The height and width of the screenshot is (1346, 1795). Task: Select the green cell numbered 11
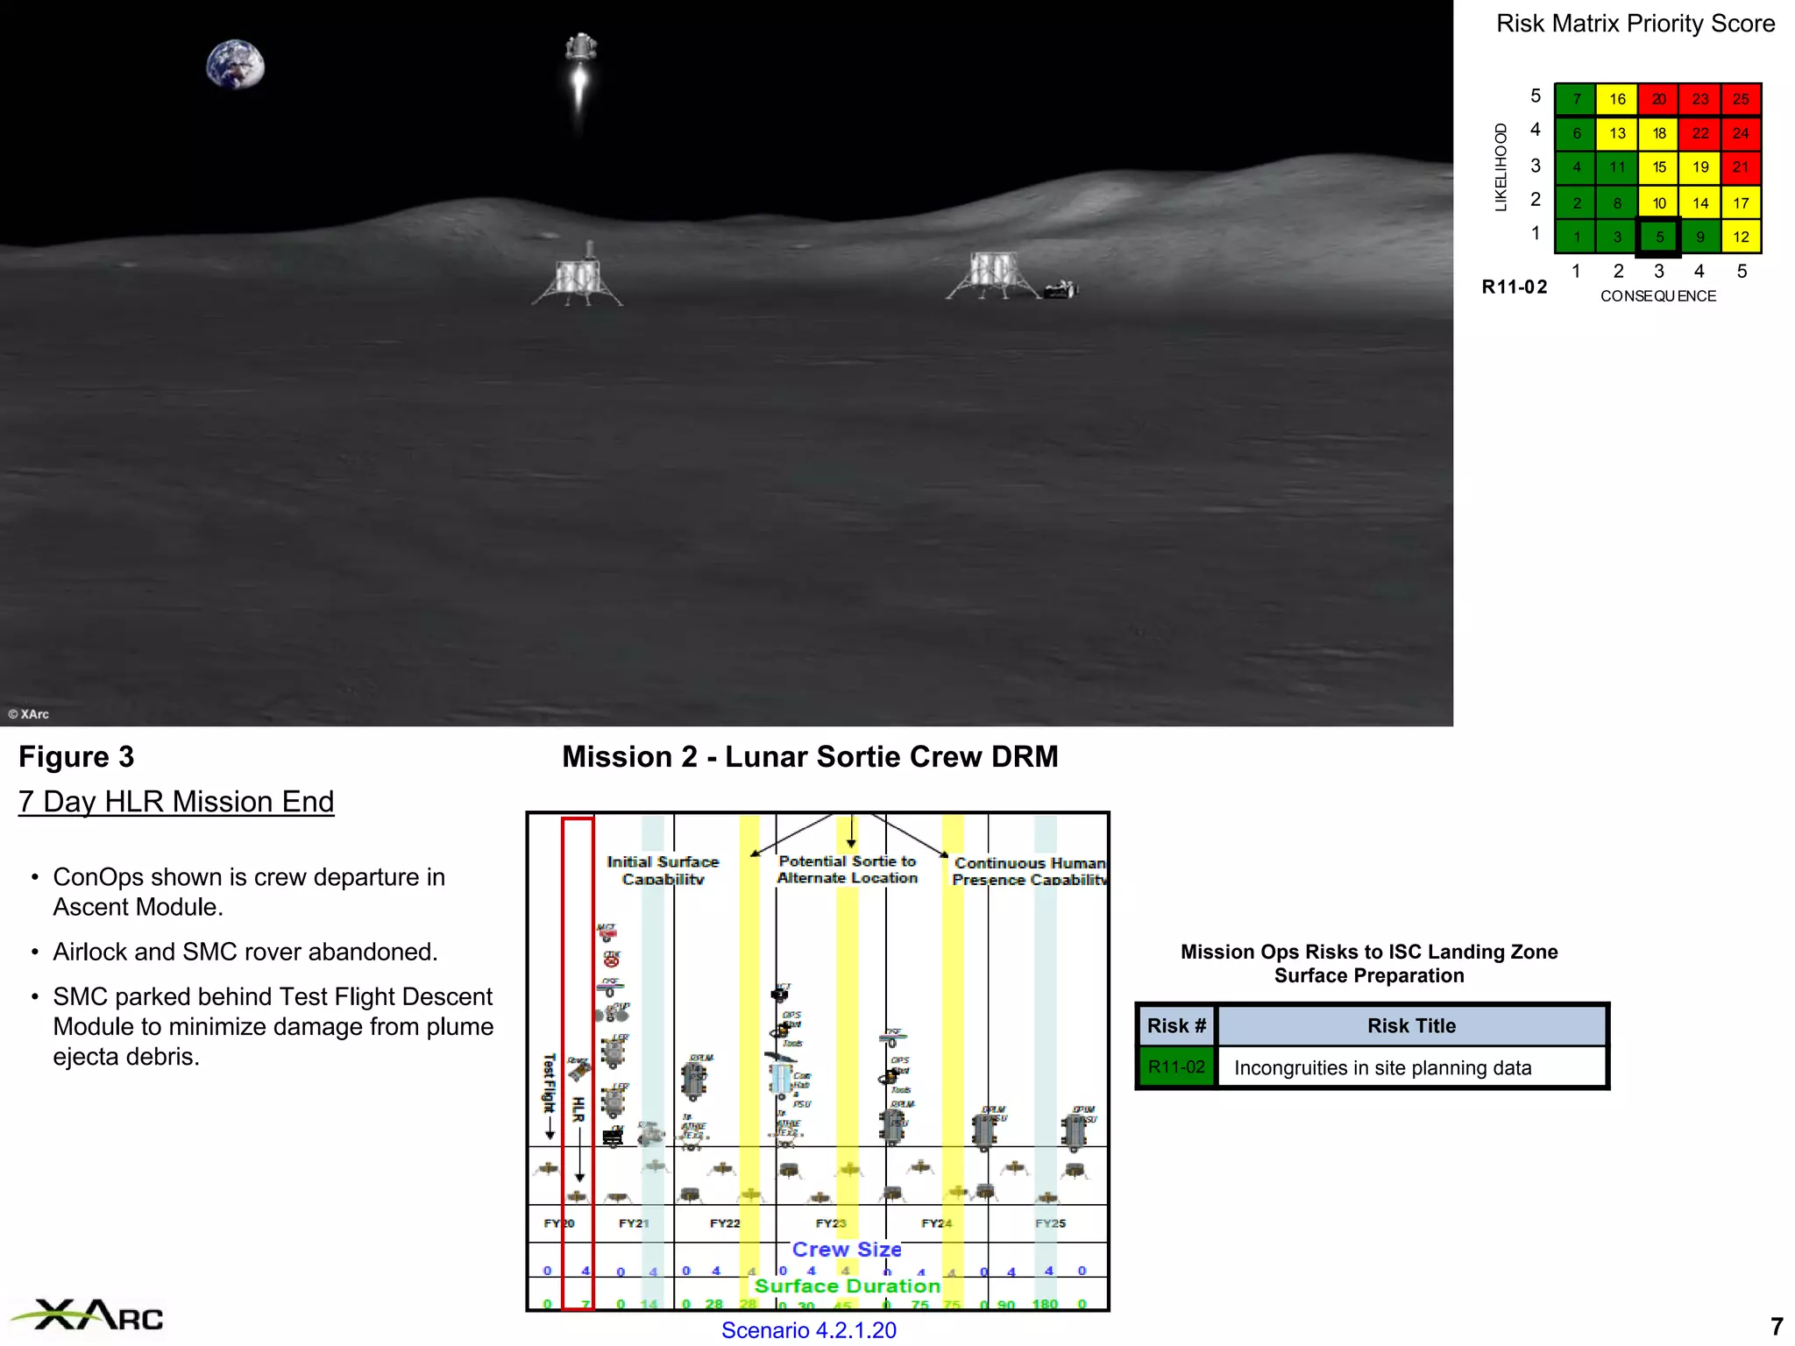1617,167
